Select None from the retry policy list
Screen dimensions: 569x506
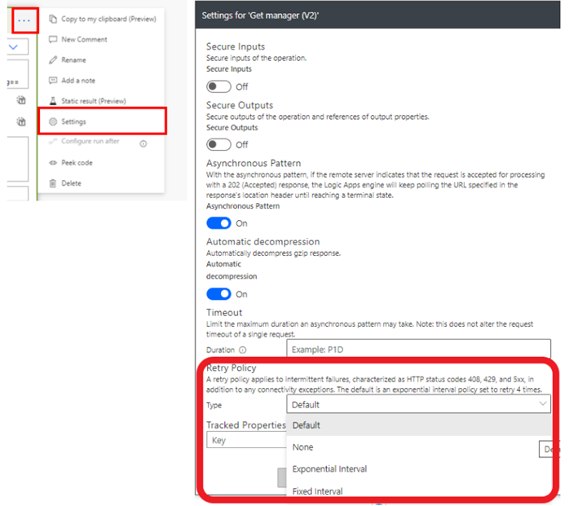coord(303,447)
